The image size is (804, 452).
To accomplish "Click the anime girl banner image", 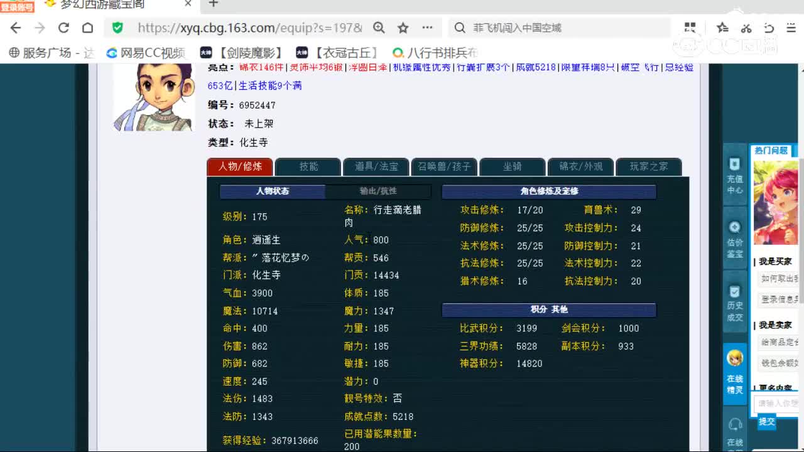I will (776, 203).
